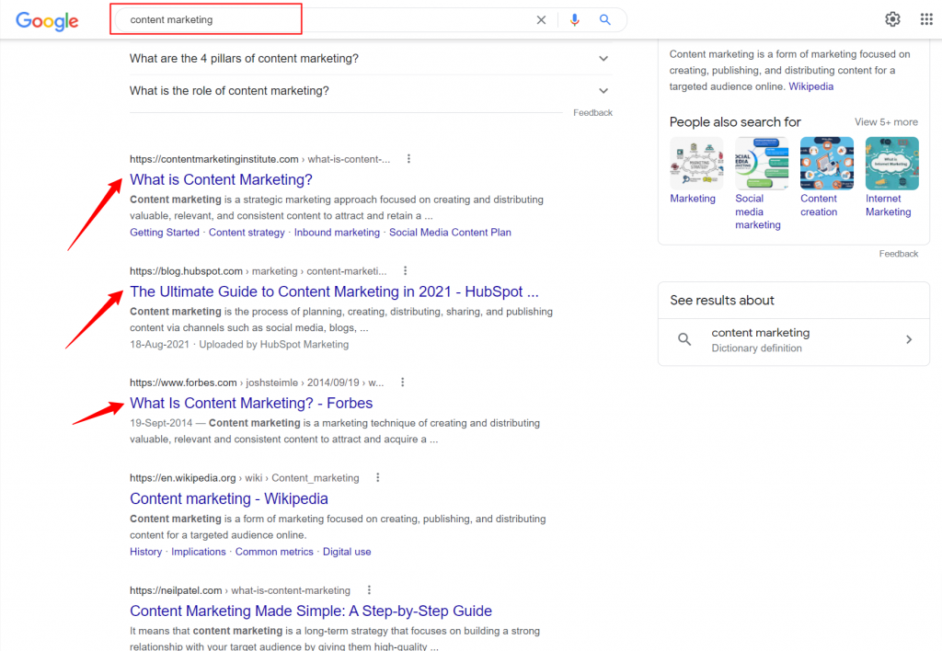The width and height of the screenshot is (942, 651).
Task: Open three-dot menu for neilpatel.com result
Action: (x=369, y=589)
